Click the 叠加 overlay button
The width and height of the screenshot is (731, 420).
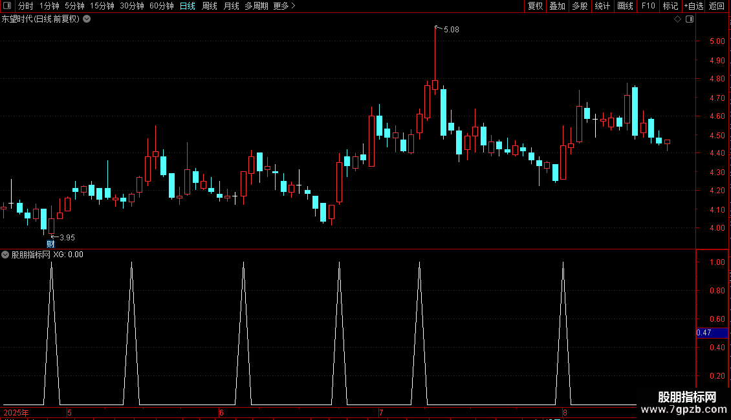pyautogui.click(x=557, y=6)
